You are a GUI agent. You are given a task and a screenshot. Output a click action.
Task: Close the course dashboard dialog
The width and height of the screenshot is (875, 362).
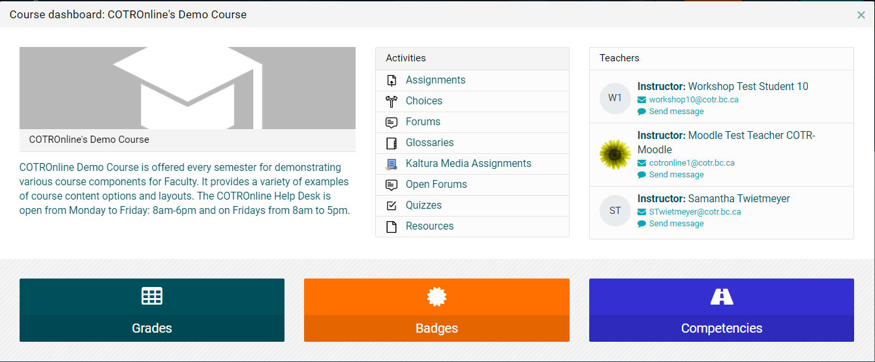861,15
